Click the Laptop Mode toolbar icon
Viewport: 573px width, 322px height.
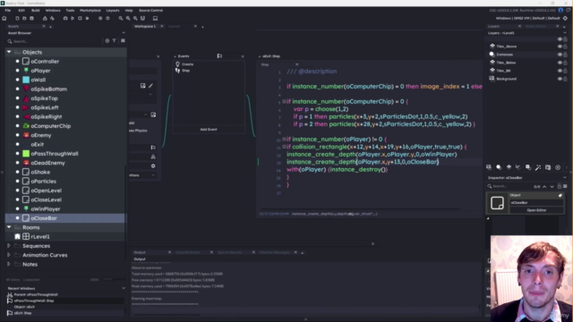(155, 18)
